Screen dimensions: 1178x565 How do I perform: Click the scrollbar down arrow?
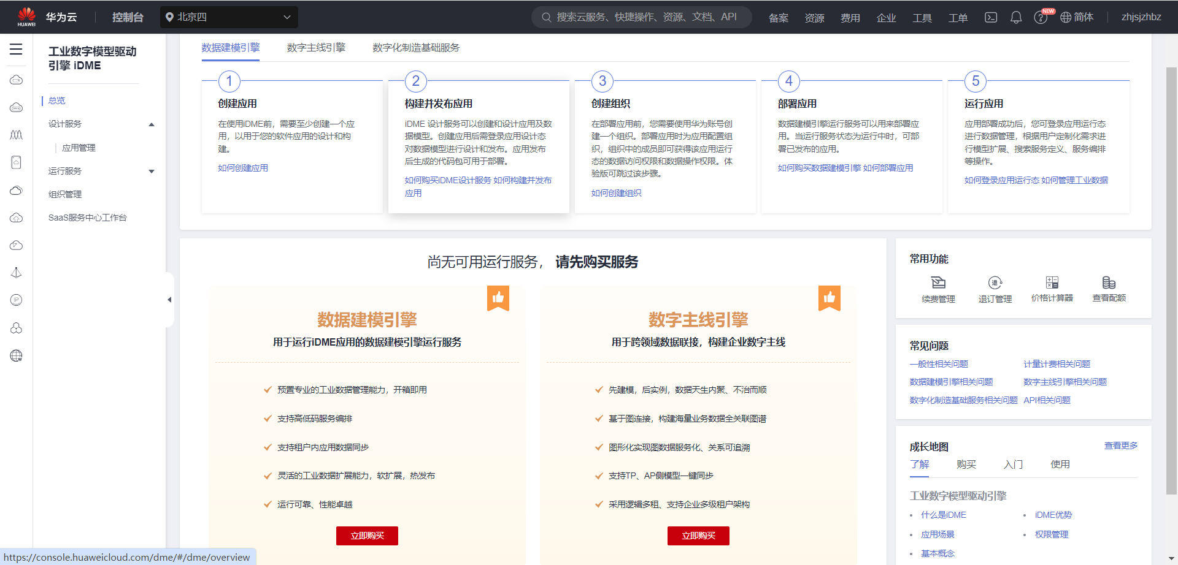1172,559
